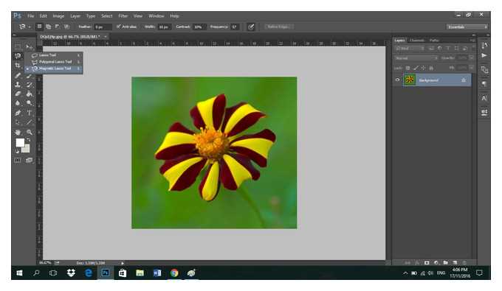The height and width of the screenshot is (291, 502).
Task: Select the History Brush tool
Action: [29, 85]
